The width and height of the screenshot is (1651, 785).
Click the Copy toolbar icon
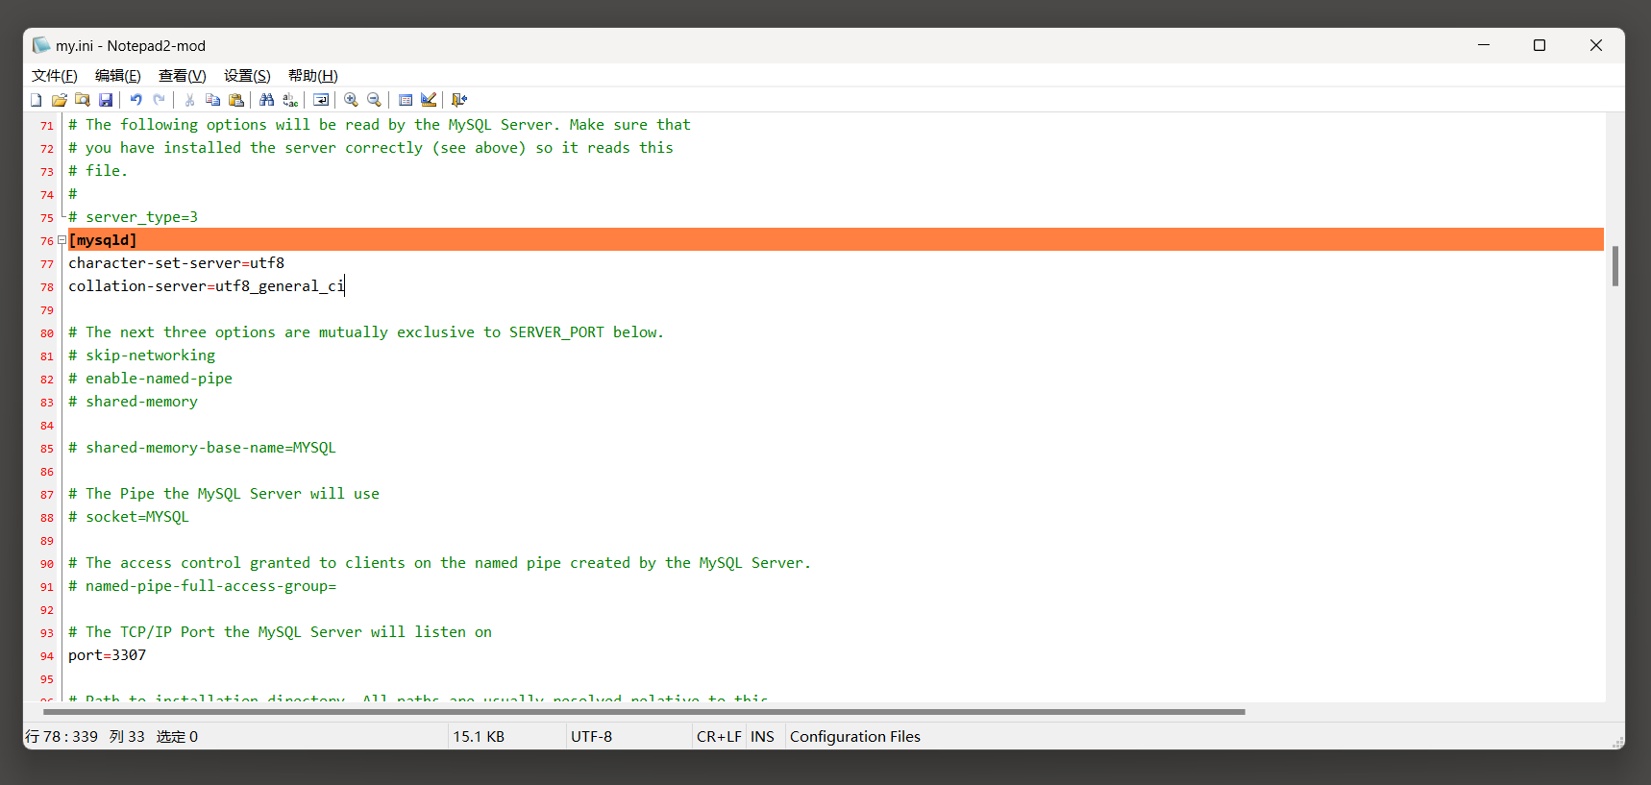pyautogui.click(x=213, y=100)
